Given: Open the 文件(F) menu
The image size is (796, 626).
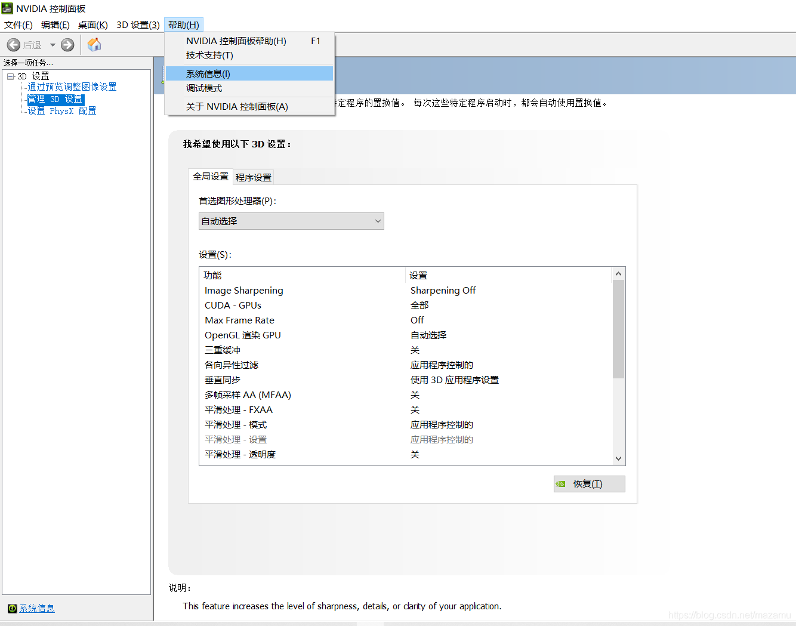Looking at the screenshot, I should [18, 24].
